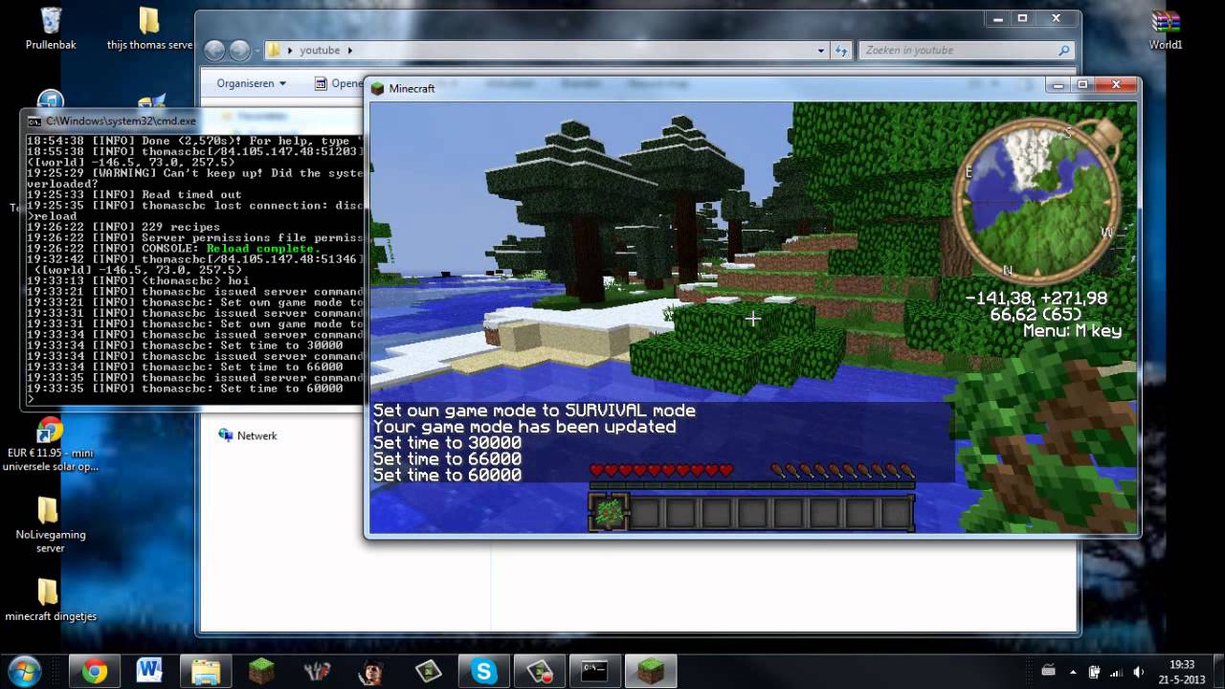
Task: Click Explorer forward navigation button
Action: coord(239,50)
